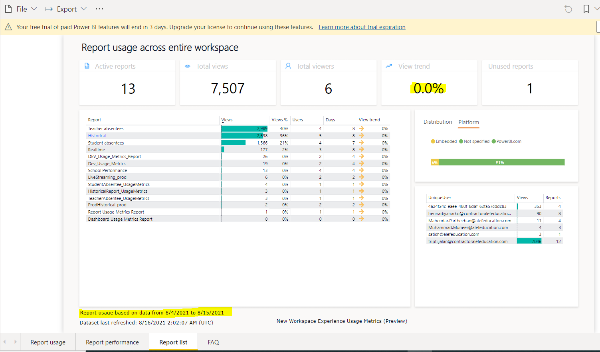Click the trend arrow for Realtime row
600x352 pixels.
click(x=361, y=149)
